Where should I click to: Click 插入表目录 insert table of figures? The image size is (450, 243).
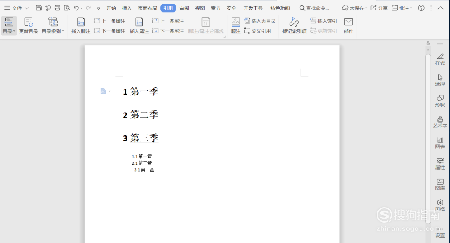260,21
